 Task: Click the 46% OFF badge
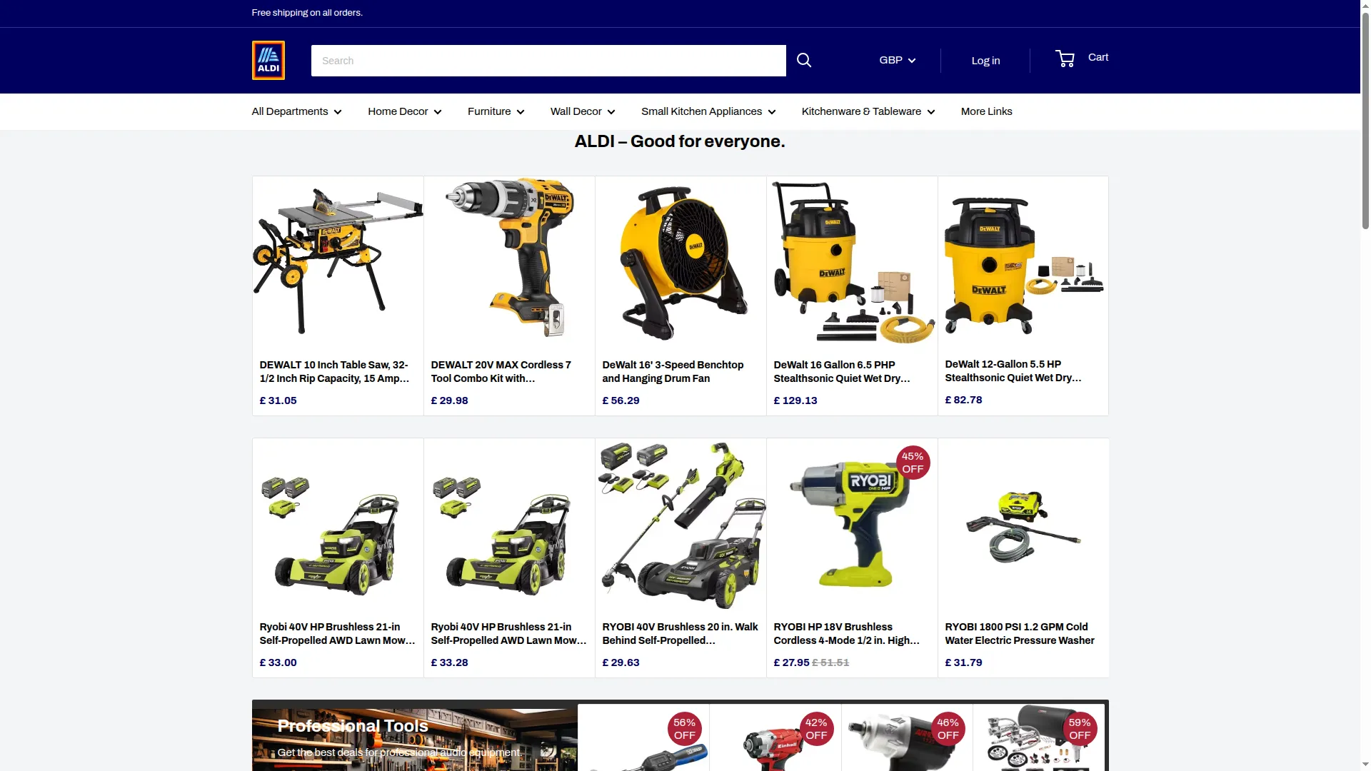tap(948, 729)
